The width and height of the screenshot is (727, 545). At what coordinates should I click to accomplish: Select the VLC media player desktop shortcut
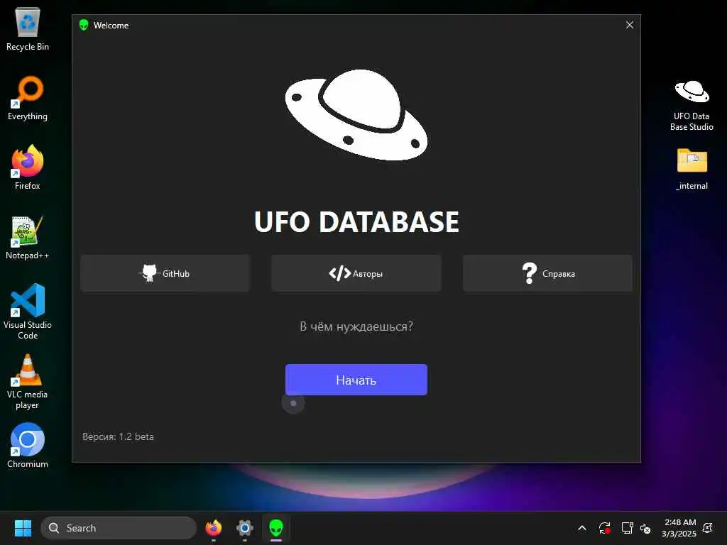[28, 382]
